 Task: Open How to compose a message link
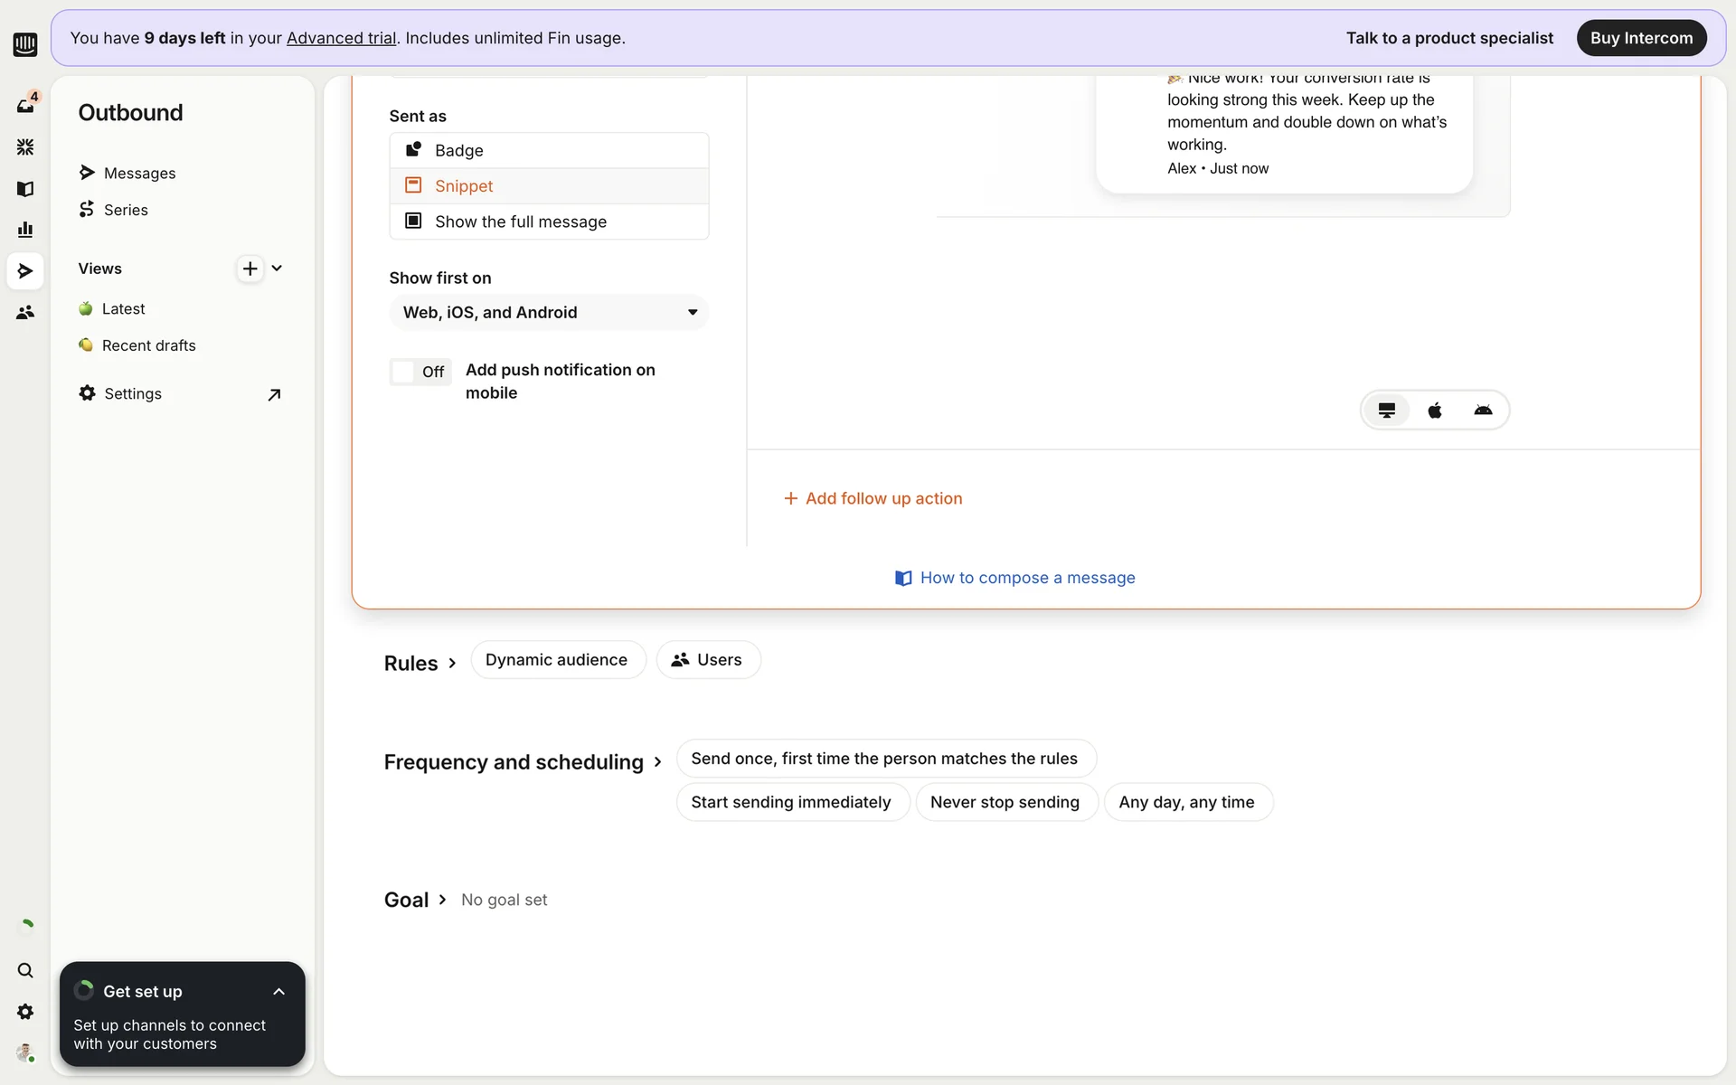(1026, 578)
